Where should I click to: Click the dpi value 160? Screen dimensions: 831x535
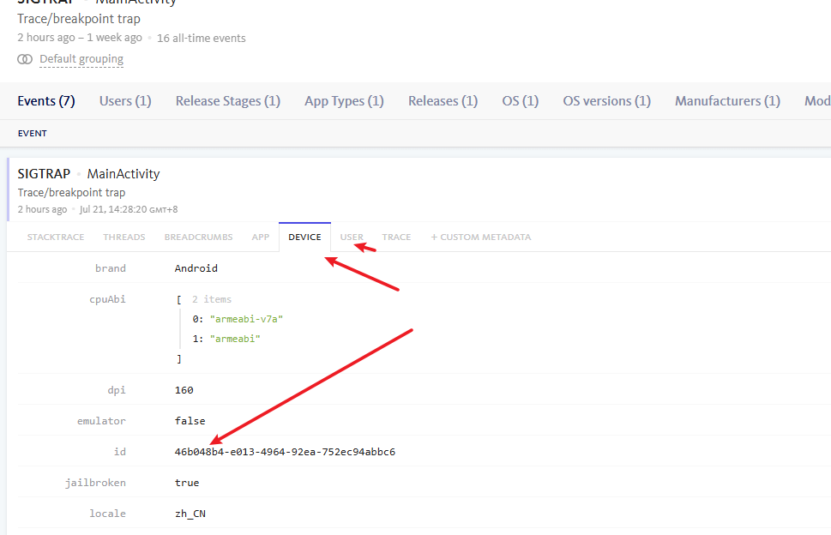pyautogui.click(x=184, y=390)
